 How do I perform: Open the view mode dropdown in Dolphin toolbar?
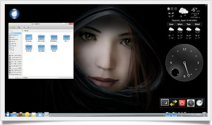(x=23, y=27)
